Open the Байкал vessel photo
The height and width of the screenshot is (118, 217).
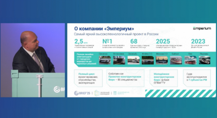176,60
